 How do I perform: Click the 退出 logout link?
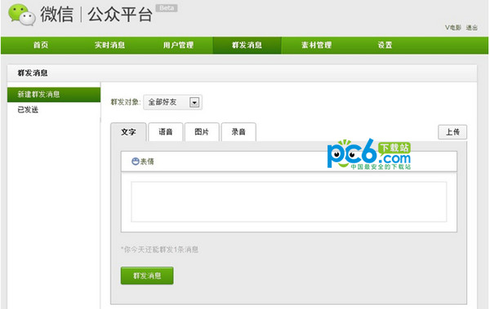[471, 28]
